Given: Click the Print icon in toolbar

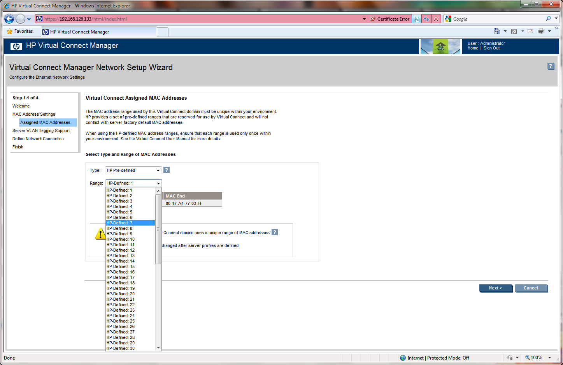Looking at the screenshot, I should [541, 31].
